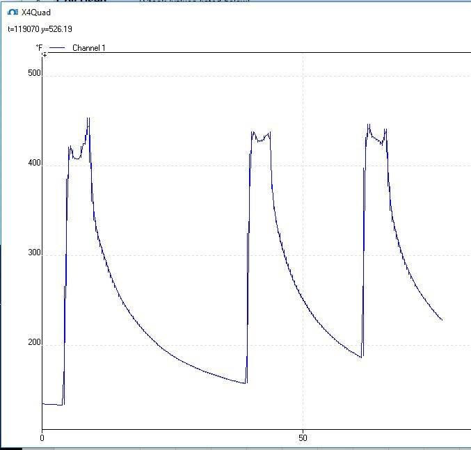Click the flat starting segment of the curve
Viewport: 471px width, 450px height.
(x=53, y=404)
